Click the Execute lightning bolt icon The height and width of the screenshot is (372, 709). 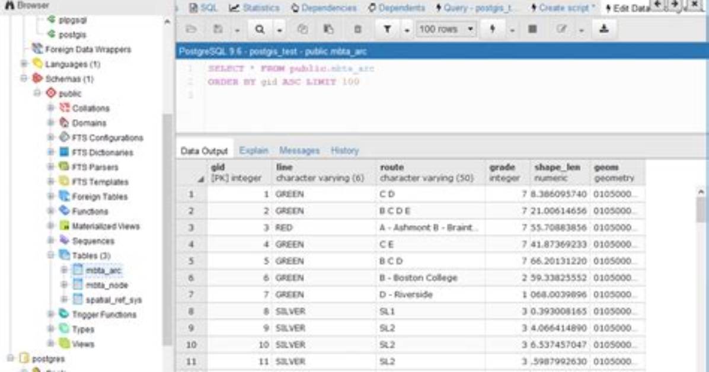coord(493,30)
